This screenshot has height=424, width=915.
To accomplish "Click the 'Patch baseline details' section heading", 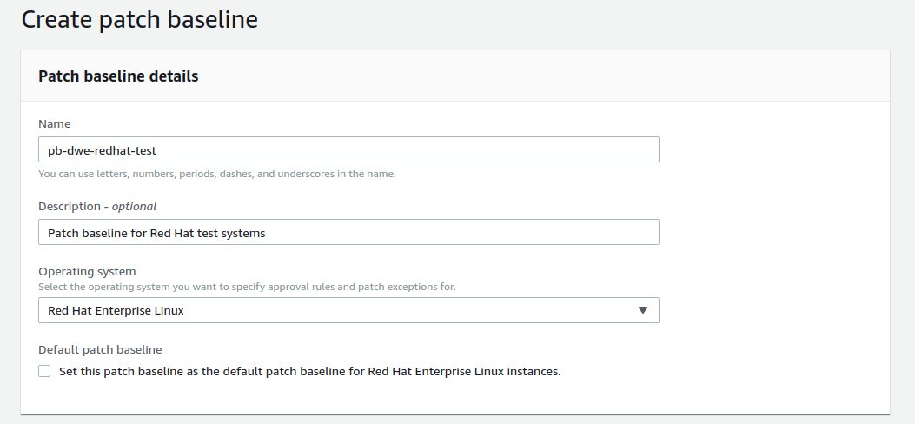I will [118, 76].
